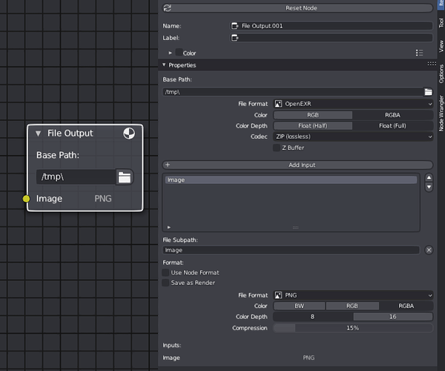Click the input list resize grip
The image size is (445, 371).
pyautogui.click(x=295, y=227)
